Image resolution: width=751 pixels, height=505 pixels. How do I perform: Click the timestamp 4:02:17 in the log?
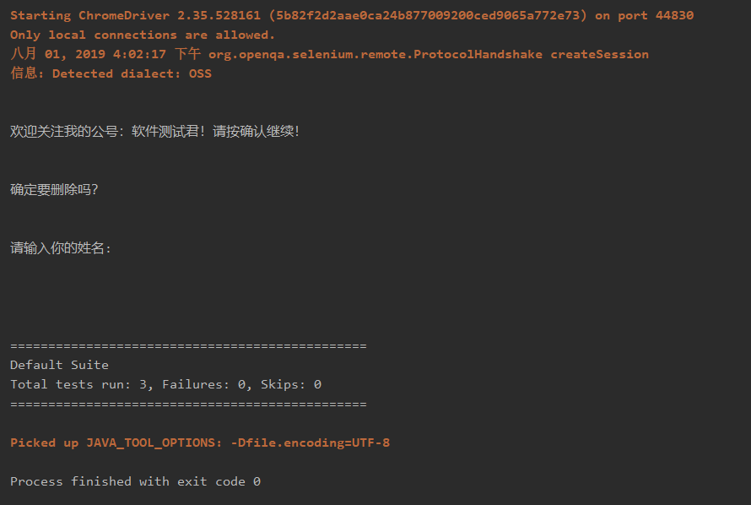click(x=139, y=54)
